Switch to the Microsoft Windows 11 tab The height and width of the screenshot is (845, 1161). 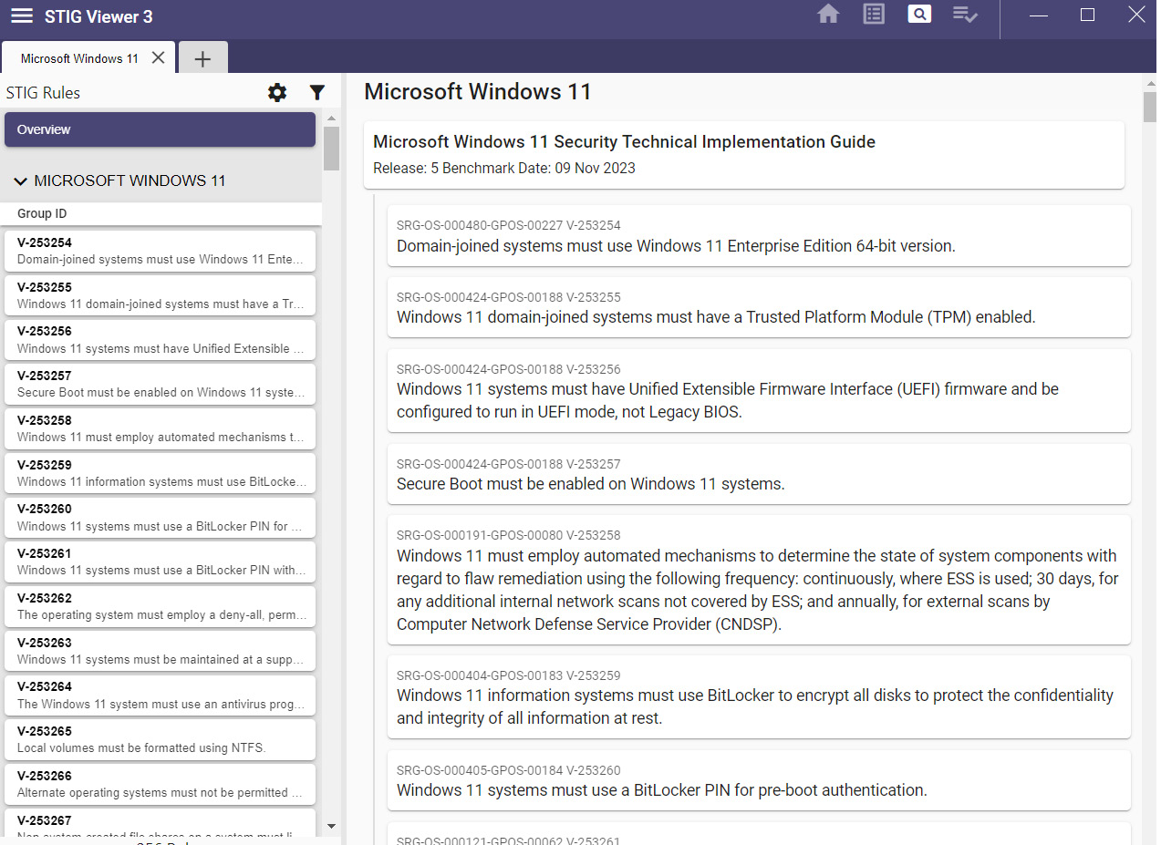[79, 58]
